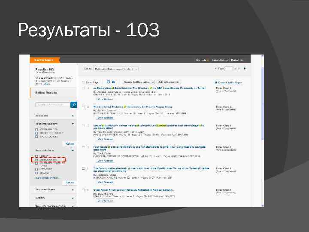
Task: Open Great Power Rivalries over Korea article
Action: (133, 190)
